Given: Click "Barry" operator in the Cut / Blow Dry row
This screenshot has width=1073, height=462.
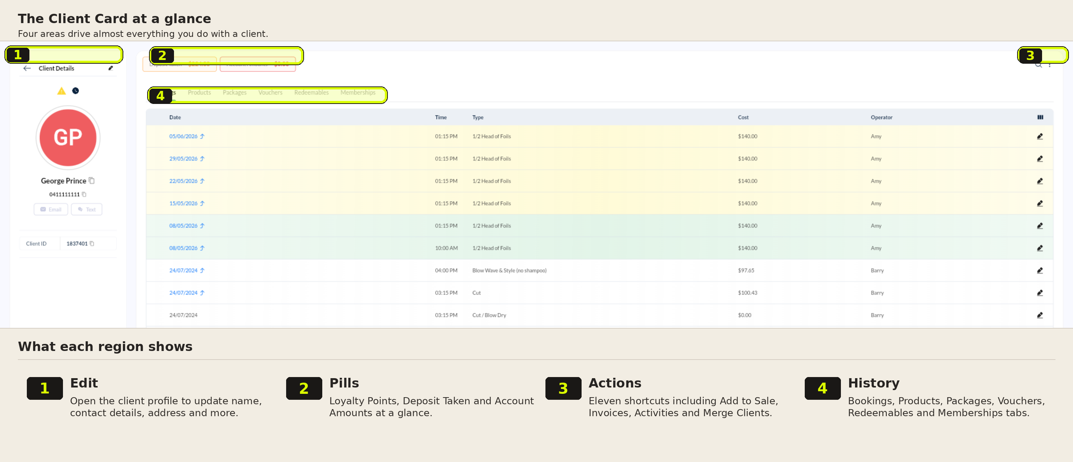Looking at the screenshot, I should pos(877,315).
